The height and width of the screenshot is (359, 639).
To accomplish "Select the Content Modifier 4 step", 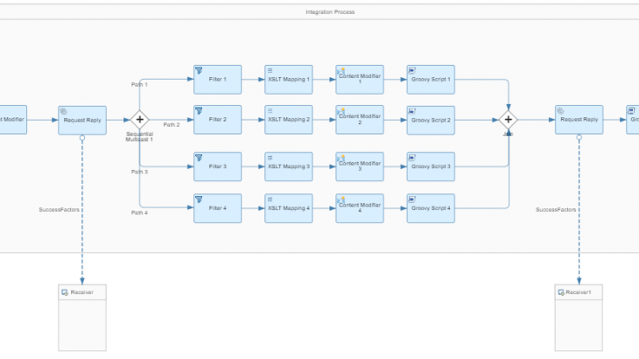I will 360,208.
